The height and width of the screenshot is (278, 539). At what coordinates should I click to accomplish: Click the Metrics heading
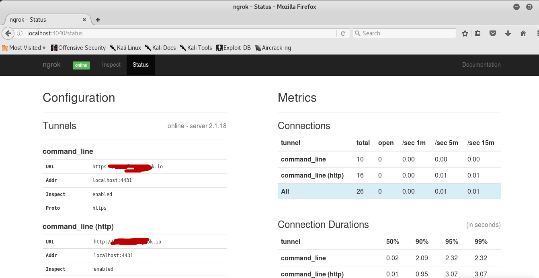pos(297,98)
